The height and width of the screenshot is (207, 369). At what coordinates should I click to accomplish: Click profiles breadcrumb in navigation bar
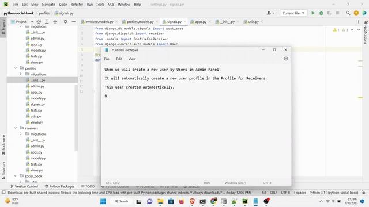coord(44,13)
